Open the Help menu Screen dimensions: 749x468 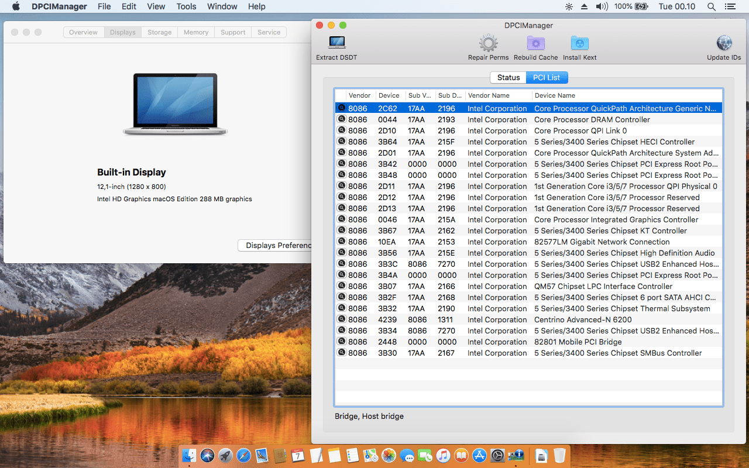(257, 6)
